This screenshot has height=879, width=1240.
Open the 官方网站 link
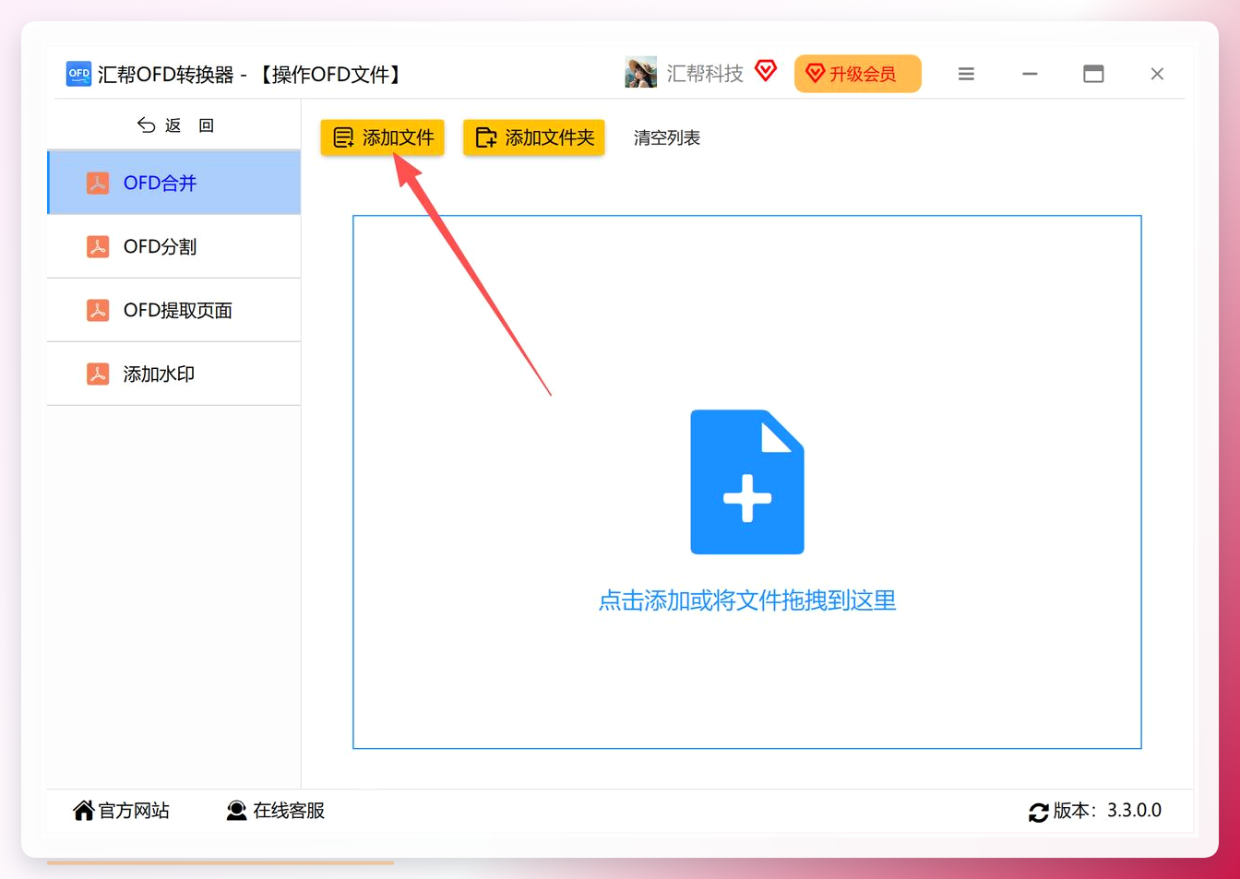point(121,811)
